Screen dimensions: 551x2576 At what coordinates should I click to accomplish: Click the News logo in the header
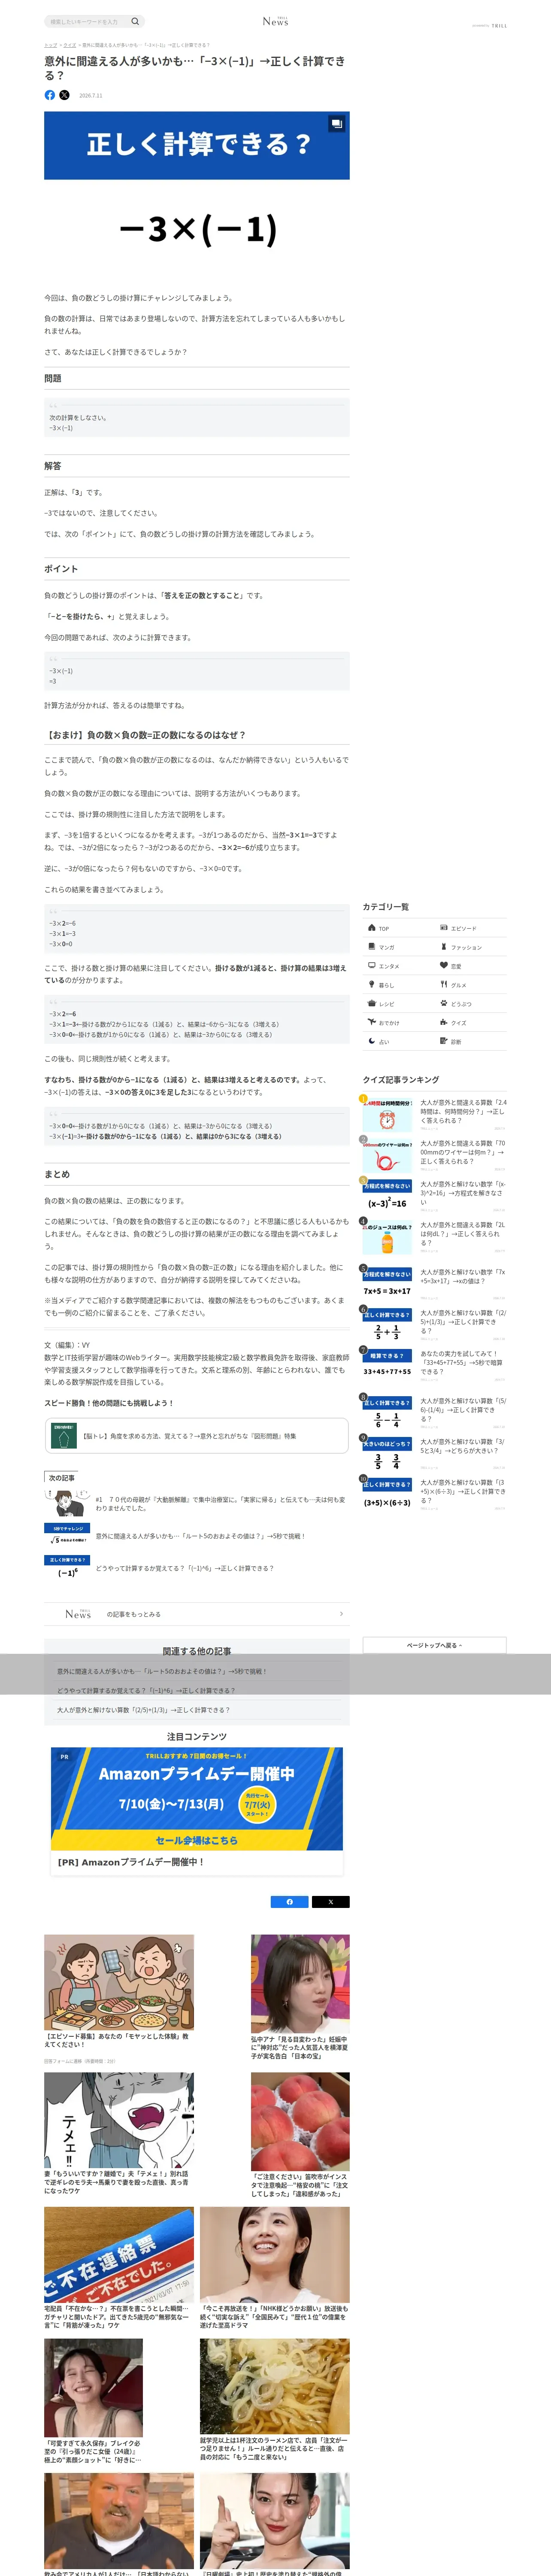275,21
